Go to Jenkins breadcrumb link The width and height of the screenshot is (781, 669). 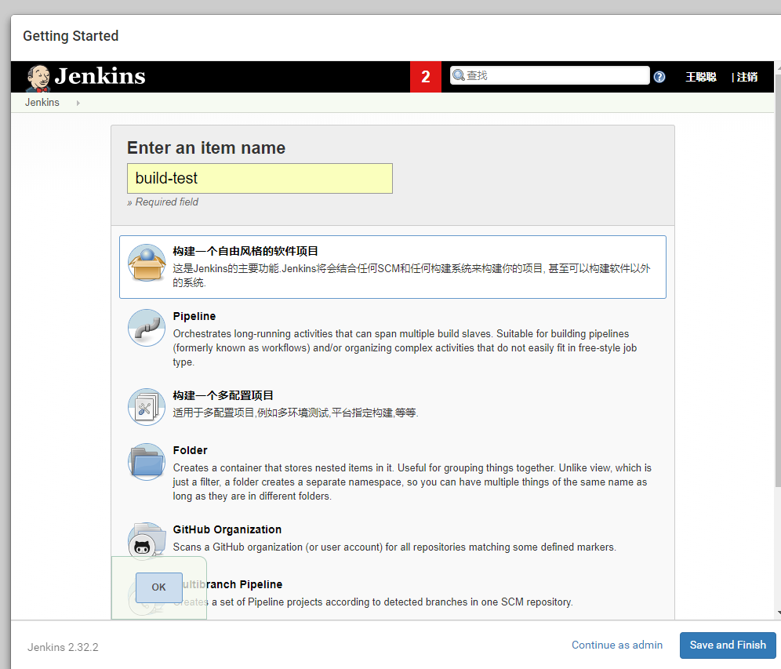click(42, 102)
